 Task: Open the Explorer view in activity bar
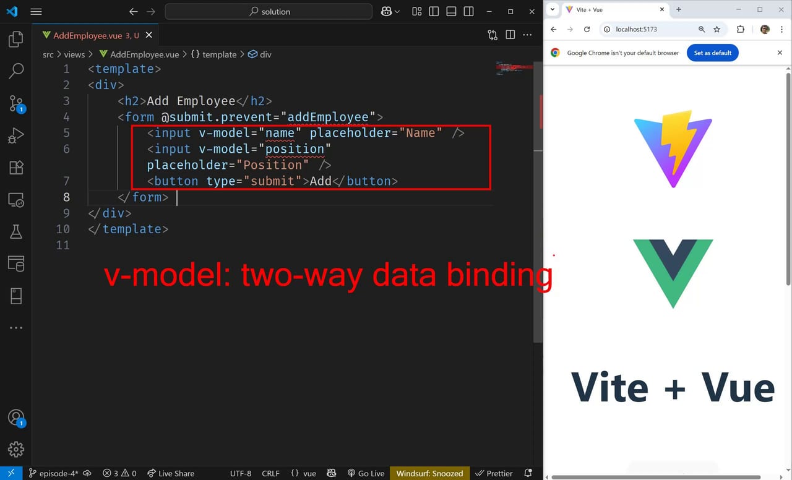[x=16, y=40]
